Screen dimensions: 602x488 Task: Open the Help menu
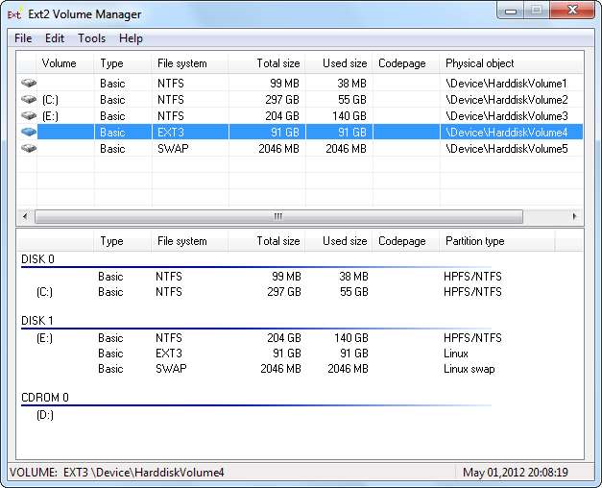point(131,38)
